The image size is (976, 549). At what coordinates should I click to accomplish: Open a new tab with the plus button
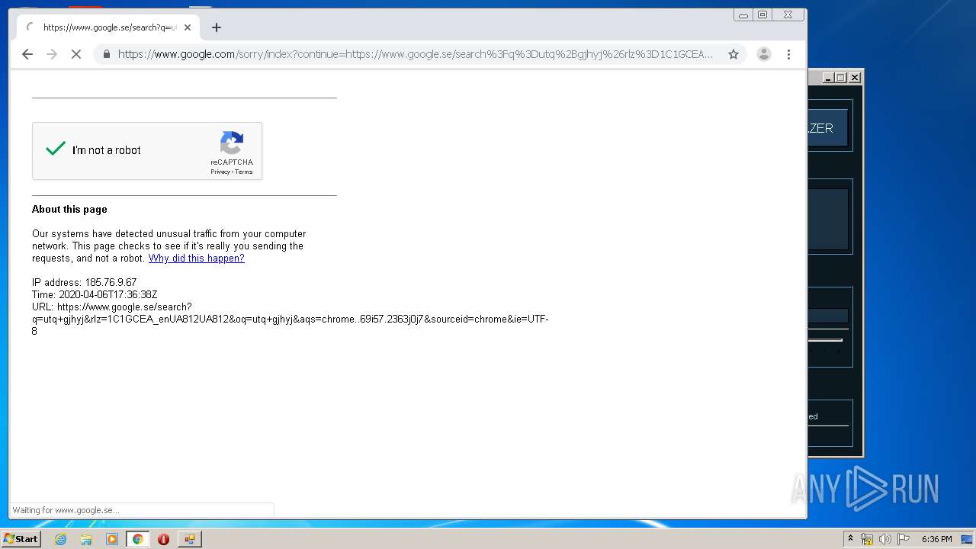coord(217,27)
